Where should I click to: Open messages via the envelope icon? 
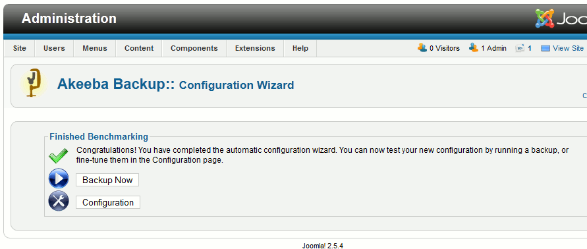520,48
